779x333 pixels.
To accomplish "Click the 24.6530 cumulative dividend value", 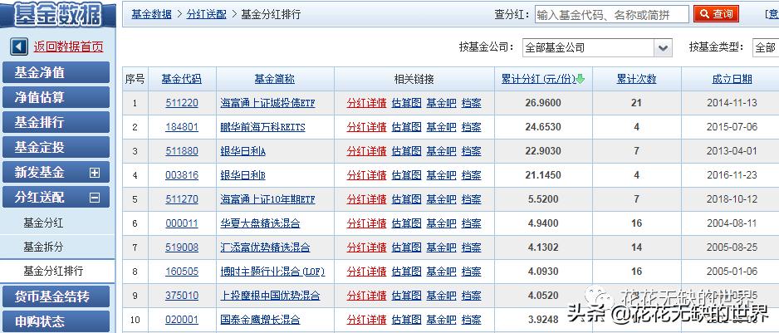I will tap(543, 127).
